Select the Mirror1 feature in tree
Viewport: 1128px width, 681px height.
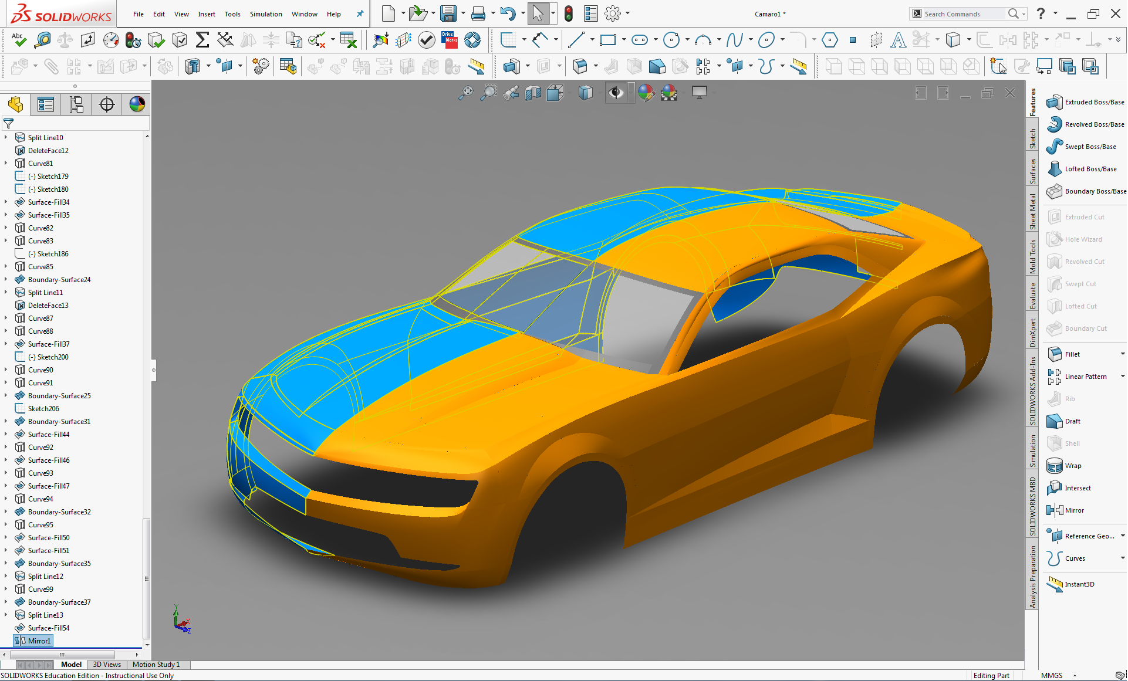pyautogui.click(x=39, y=641)
